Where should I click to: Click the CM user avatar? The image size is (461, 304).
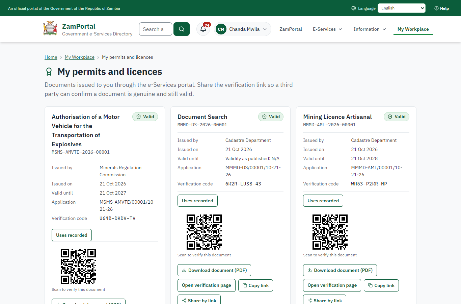221,29
